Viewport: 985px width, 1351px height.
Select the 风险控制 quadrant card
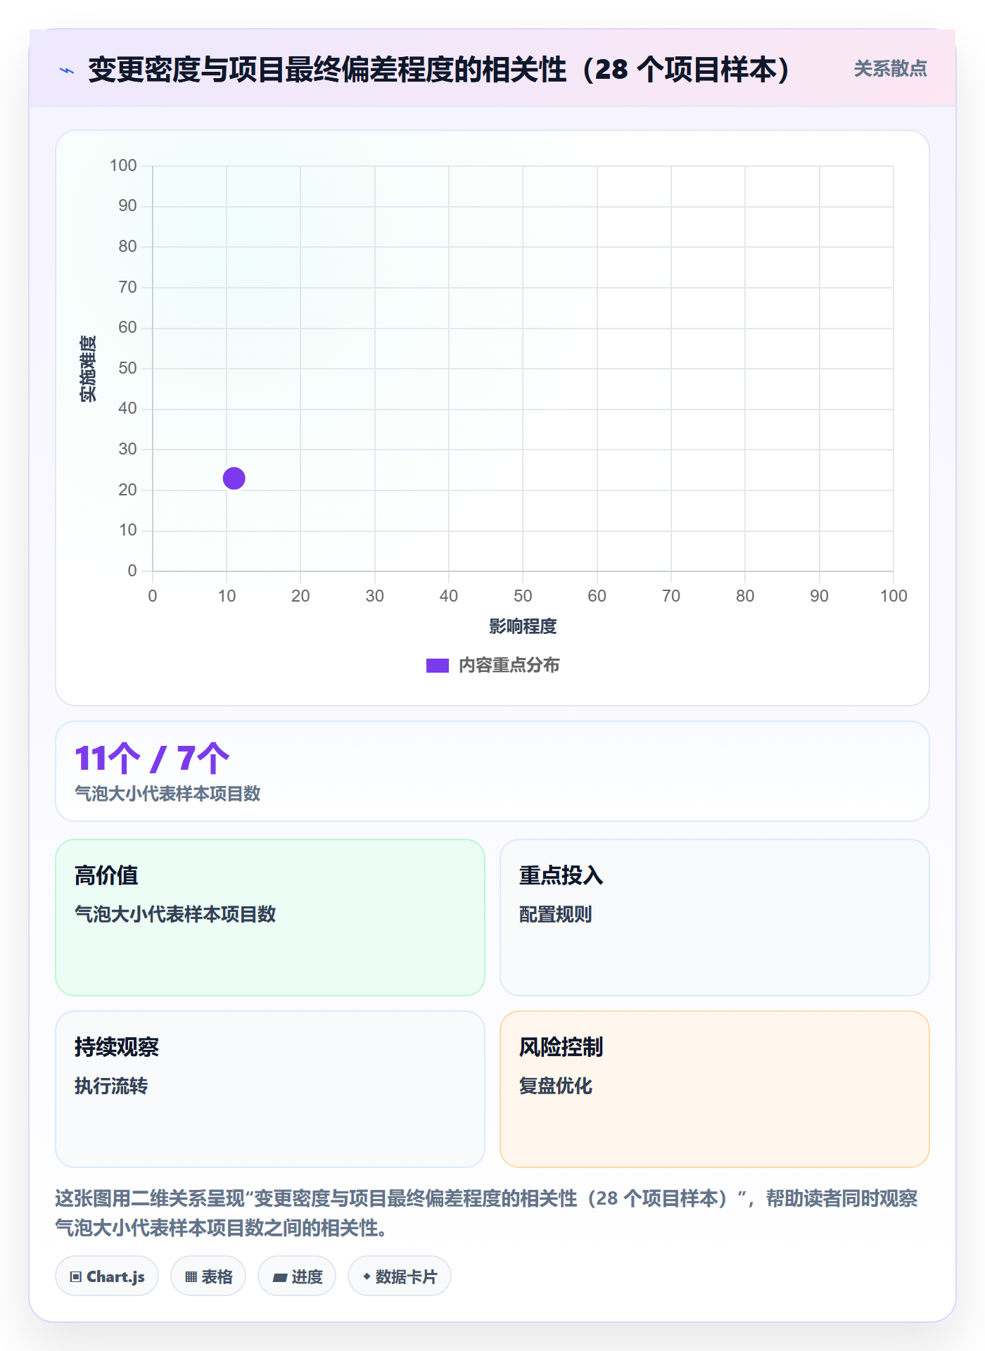click(714, 1089)
